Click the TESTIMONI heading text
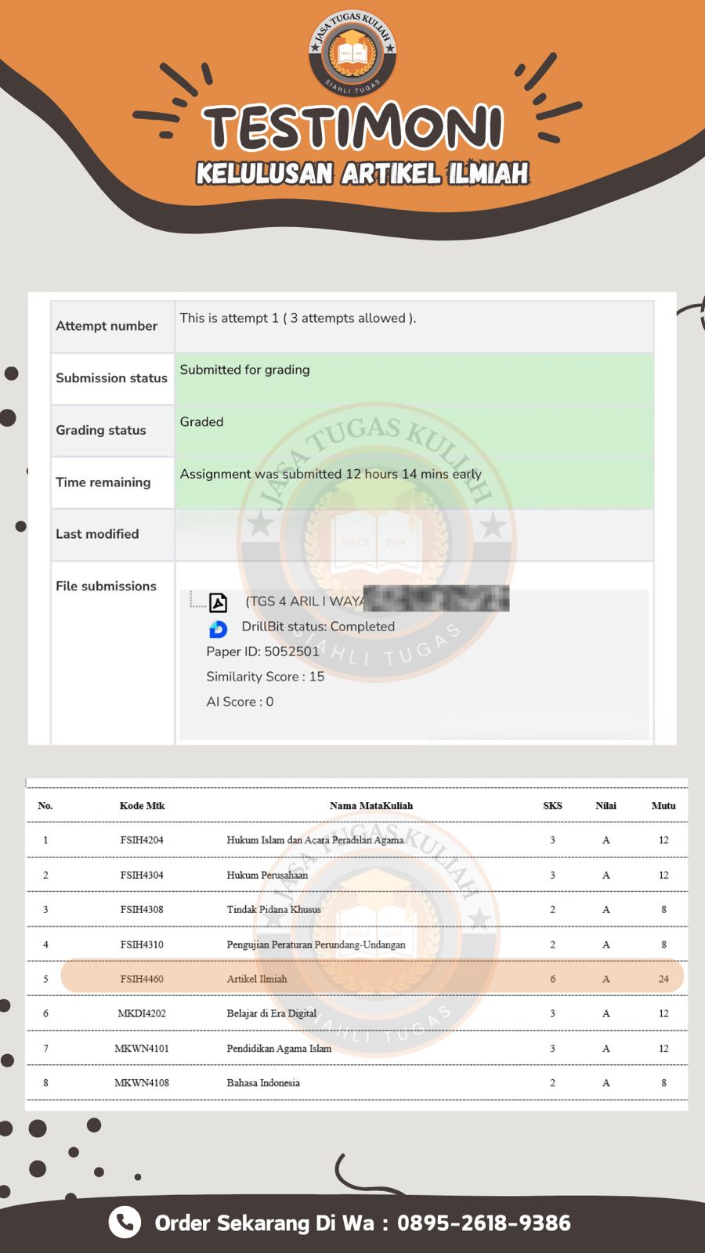Screen dimensions: 705x1253 coord(352,128)
